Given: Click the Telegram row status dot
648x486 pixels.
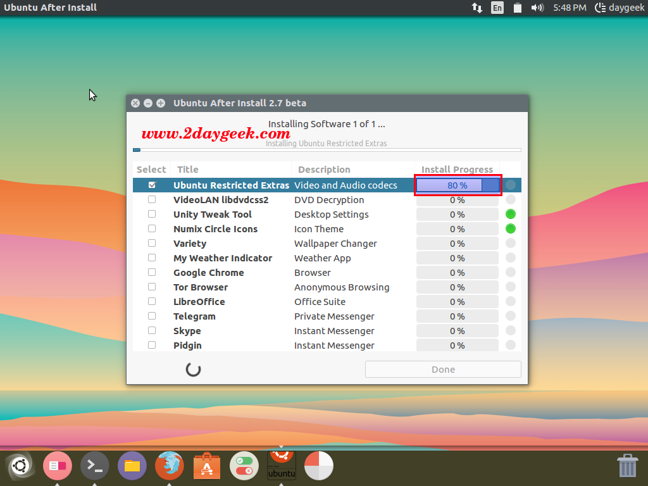Looking at the screenshot, I should [511, 316].
